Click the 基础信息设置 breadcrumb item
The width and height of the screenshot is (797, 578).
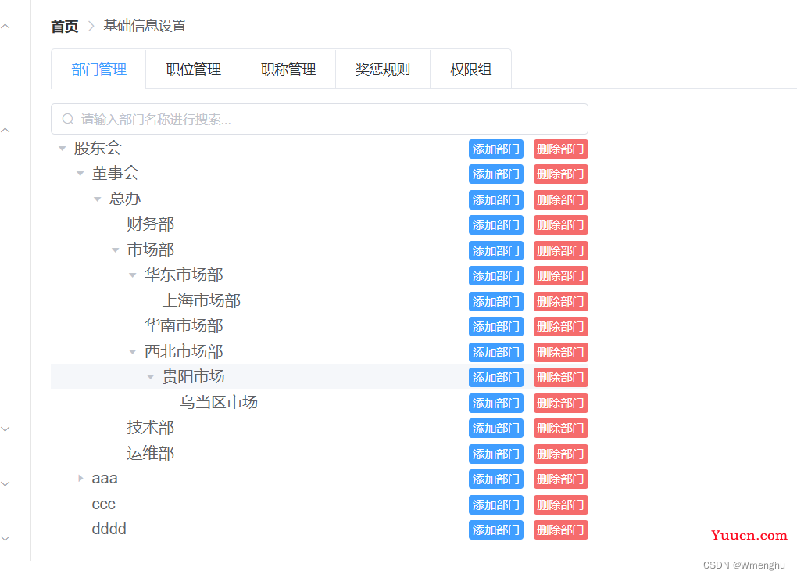pos(145,26)
